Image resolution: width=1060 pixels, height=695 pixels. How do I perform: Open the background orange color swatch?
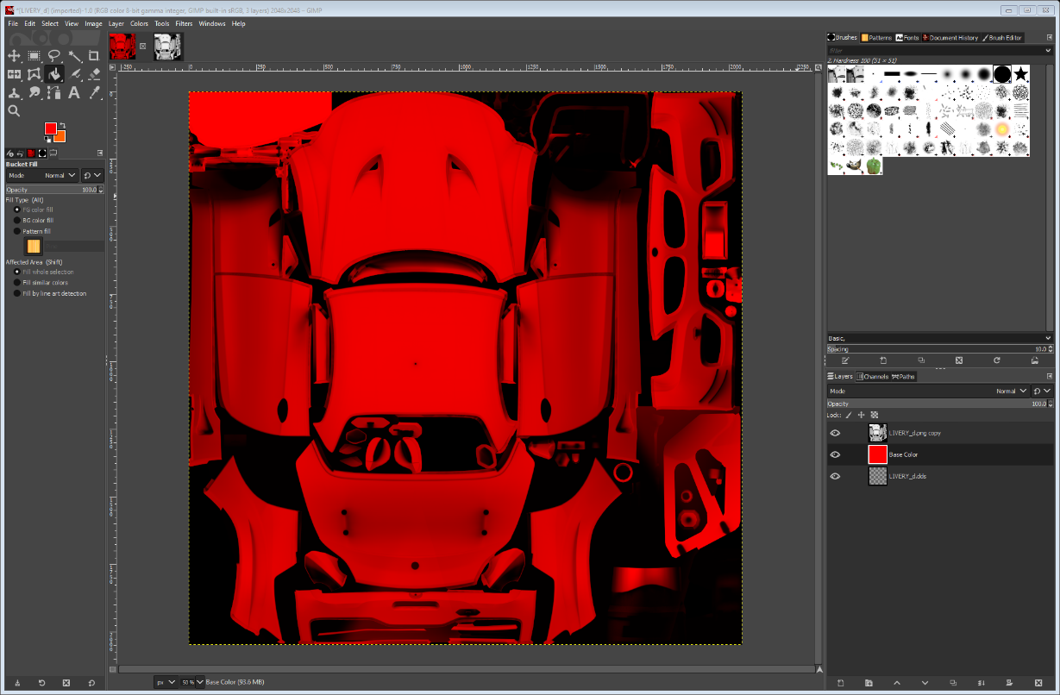pyautogui.click(x=60, y=136)
